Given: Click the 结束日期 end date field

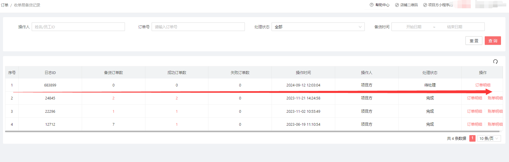Looking at the screenshot, I should 454,27.
